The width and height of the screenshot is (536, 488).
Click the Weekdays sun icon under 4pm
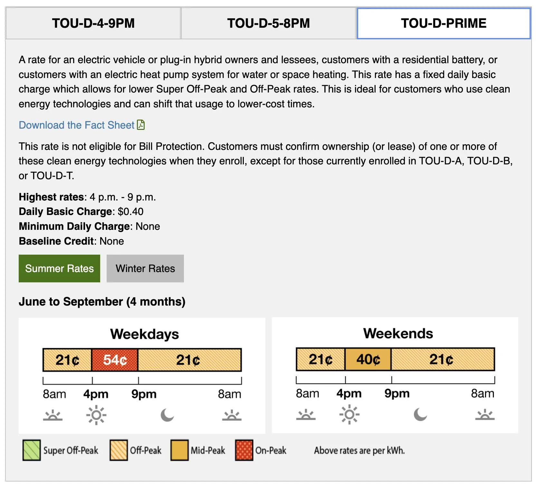point(96,415)
